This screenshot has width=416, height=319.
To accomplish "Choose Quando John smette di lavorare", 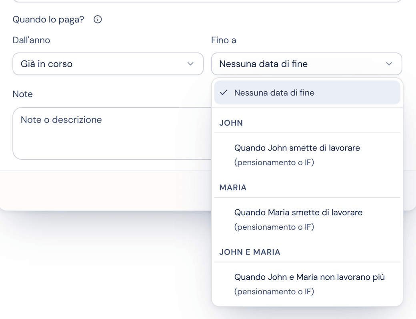I will (307, 155).
